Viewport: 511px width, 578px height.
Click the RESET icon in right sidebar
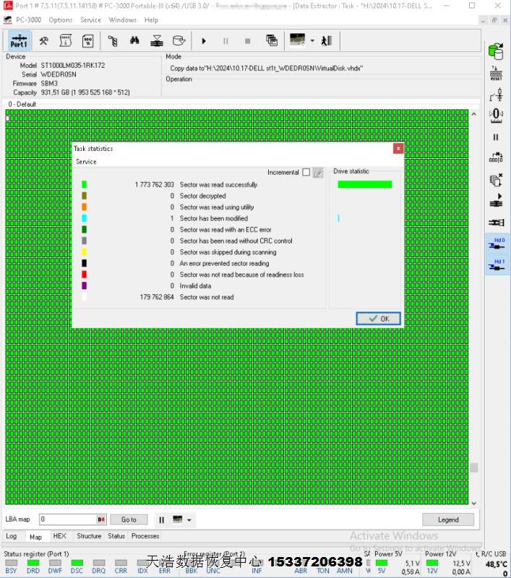pyautogui.click(x=496, y=72)
